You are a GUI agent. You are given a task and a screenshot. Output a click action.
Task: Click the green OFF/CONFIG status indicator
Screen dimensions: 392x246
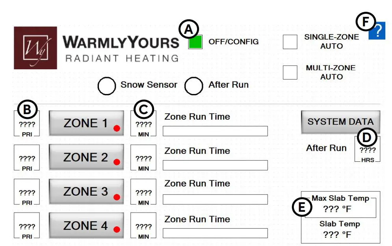(x=196, y=42)
